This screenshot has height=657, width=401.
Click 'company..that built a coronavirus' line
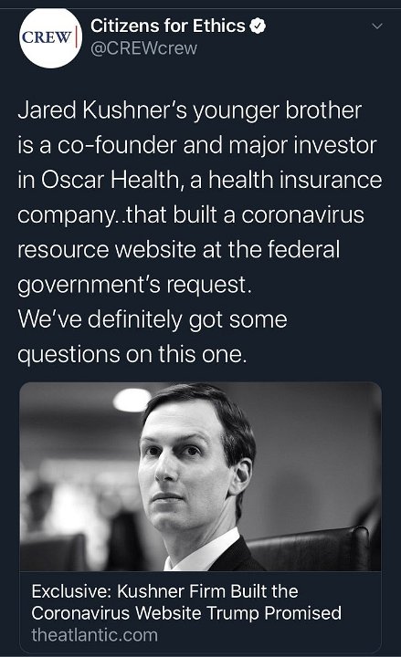[191, 215]
